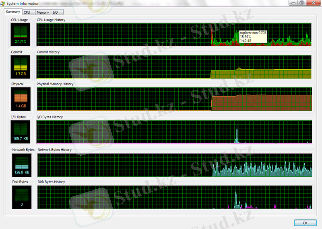
Task: Click the 'Network Bytes History' label
Action: 55,150
